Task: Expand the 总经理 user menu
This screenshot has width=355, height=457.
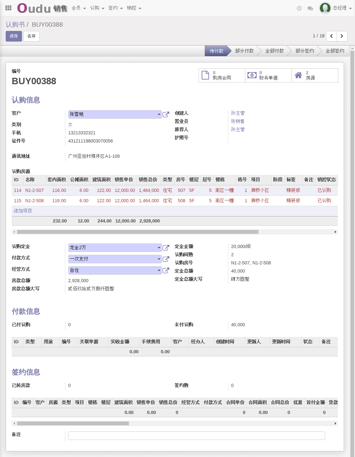Action: (342, 8)
